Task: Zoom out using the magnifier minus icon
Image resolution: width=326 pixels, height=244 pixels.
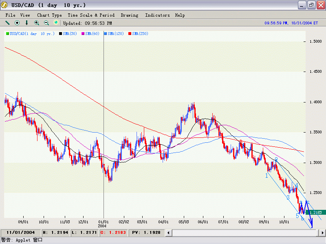Action: (46, 23)
